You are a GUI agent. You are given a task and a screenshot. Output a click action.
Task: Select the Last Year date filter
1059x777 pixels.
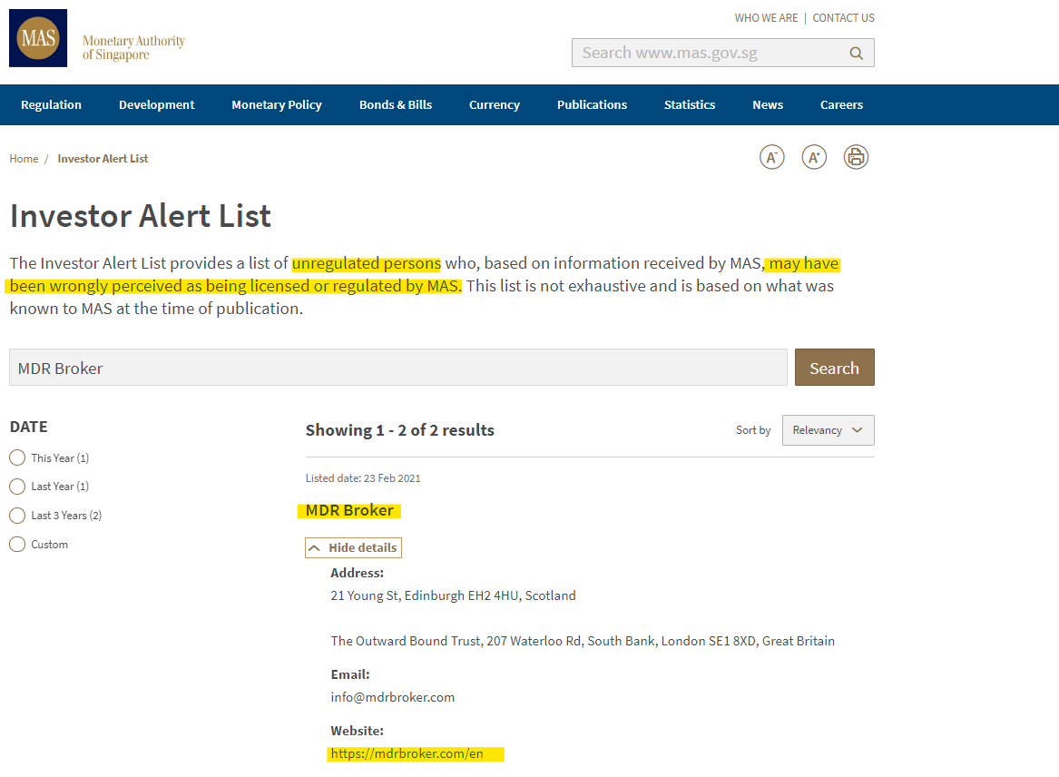tap(17, 487)
